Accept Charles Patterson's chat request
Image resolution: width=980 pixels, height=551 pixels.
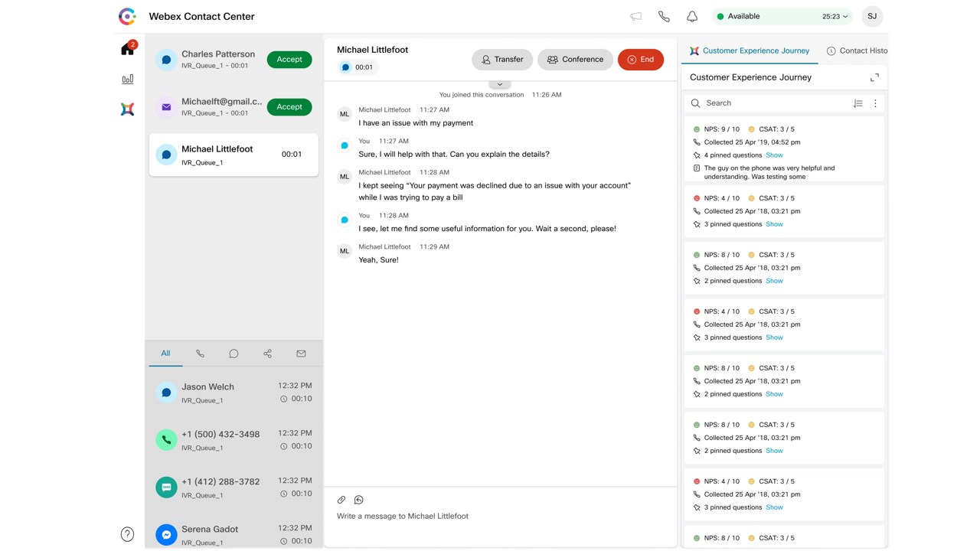(x=289, y=60)
